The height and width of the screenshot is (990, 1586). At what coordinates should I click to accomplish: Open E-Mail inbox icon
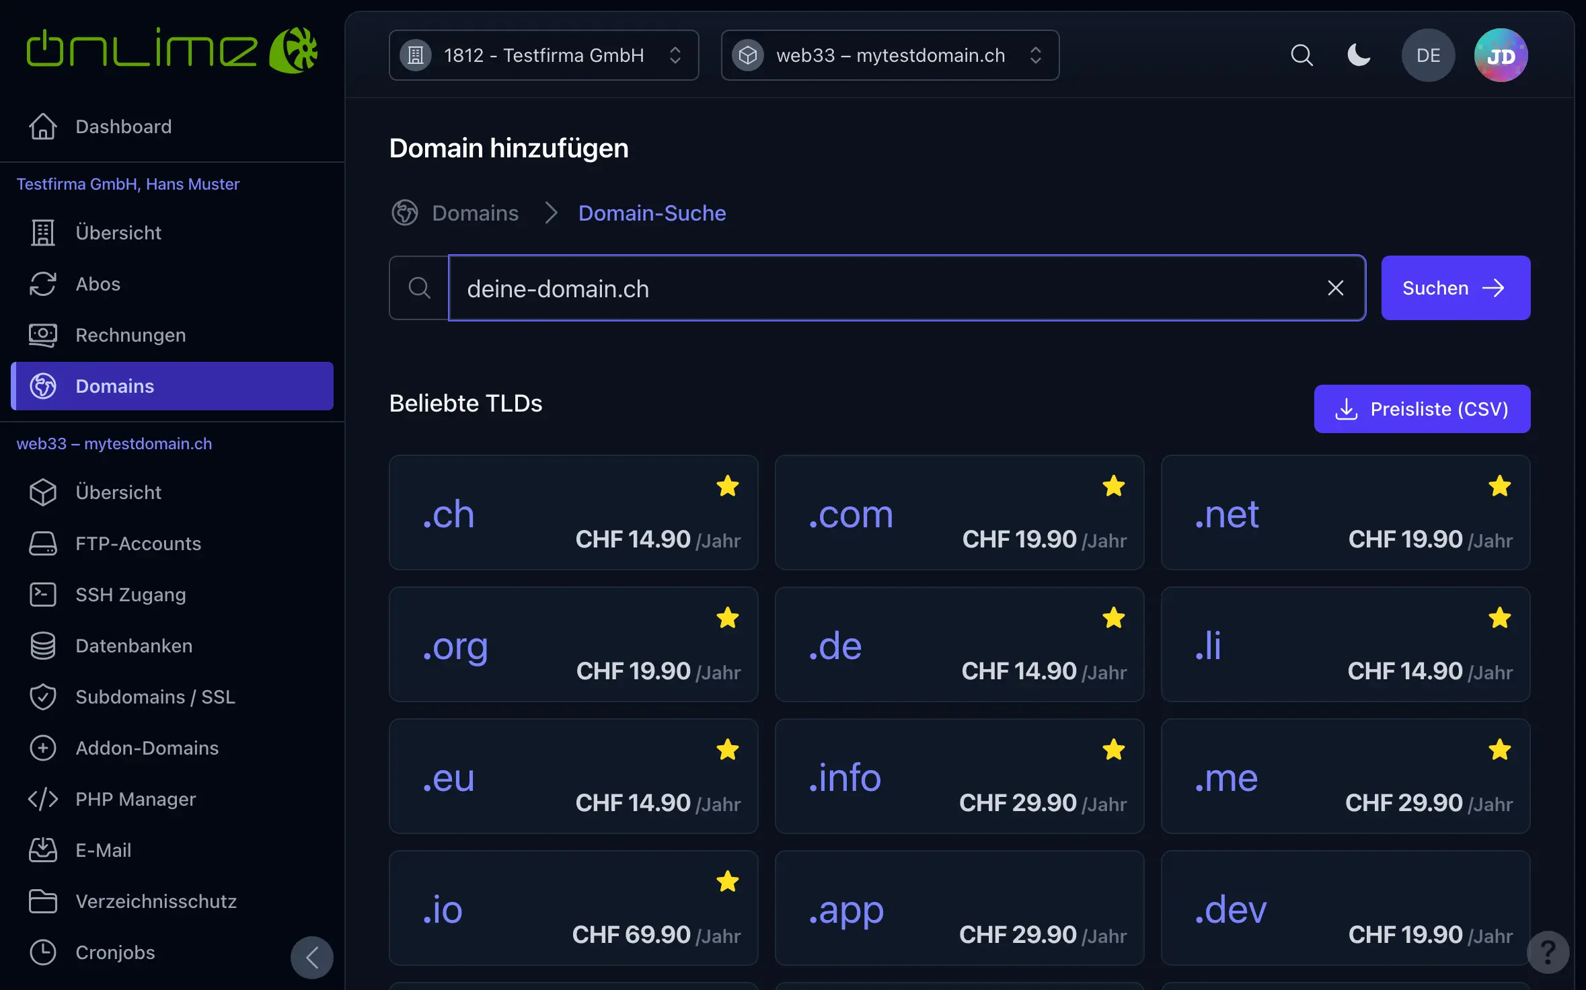(43, 850)
